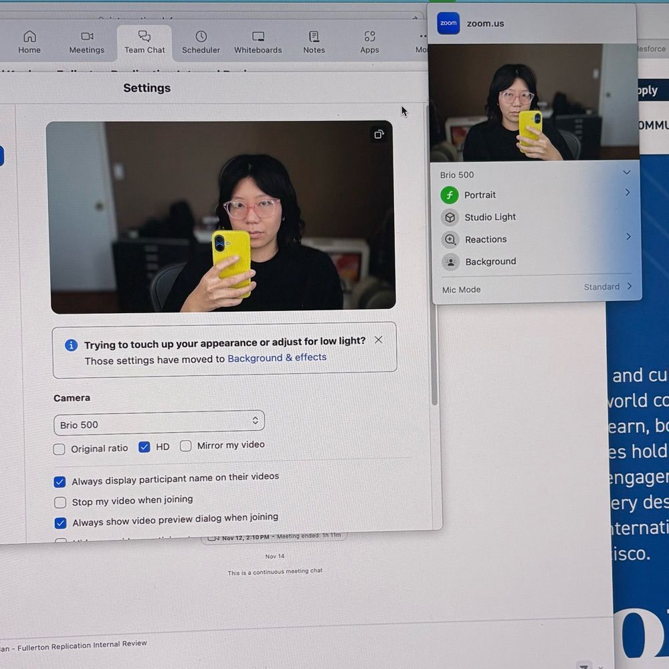Expand the Portrait options chevron
Image resolution: width=669 pixels, height=669 pixels.
[628, 193]
